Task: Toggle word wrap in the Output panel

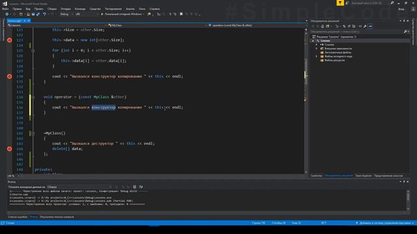Action: (141, 187)
